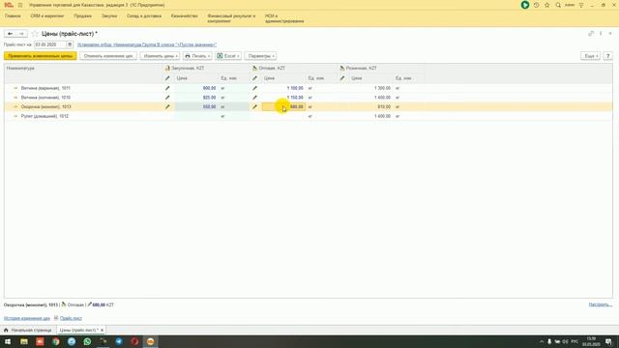Open Telegram from the taskbar
619x348 pixels.
click(119, 341)
